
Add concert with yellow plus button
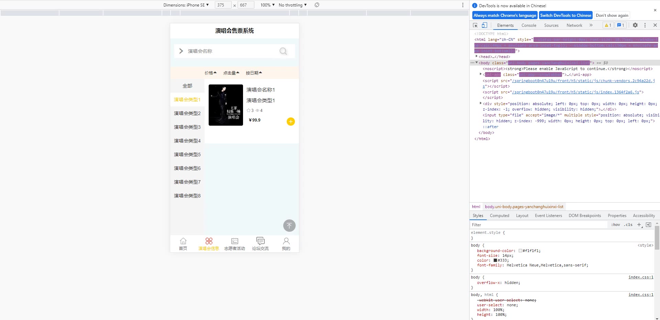point(291,122)
